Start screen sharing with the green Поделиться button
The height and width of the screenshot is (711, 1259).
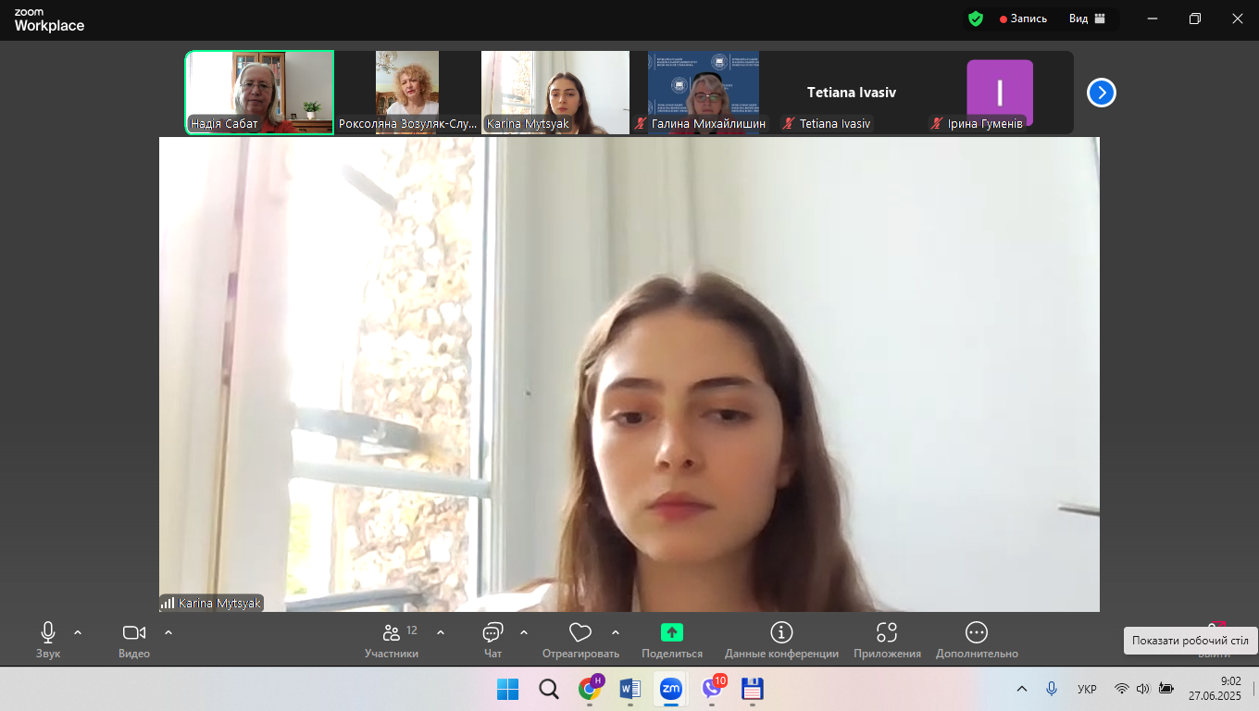coord(671,639)
